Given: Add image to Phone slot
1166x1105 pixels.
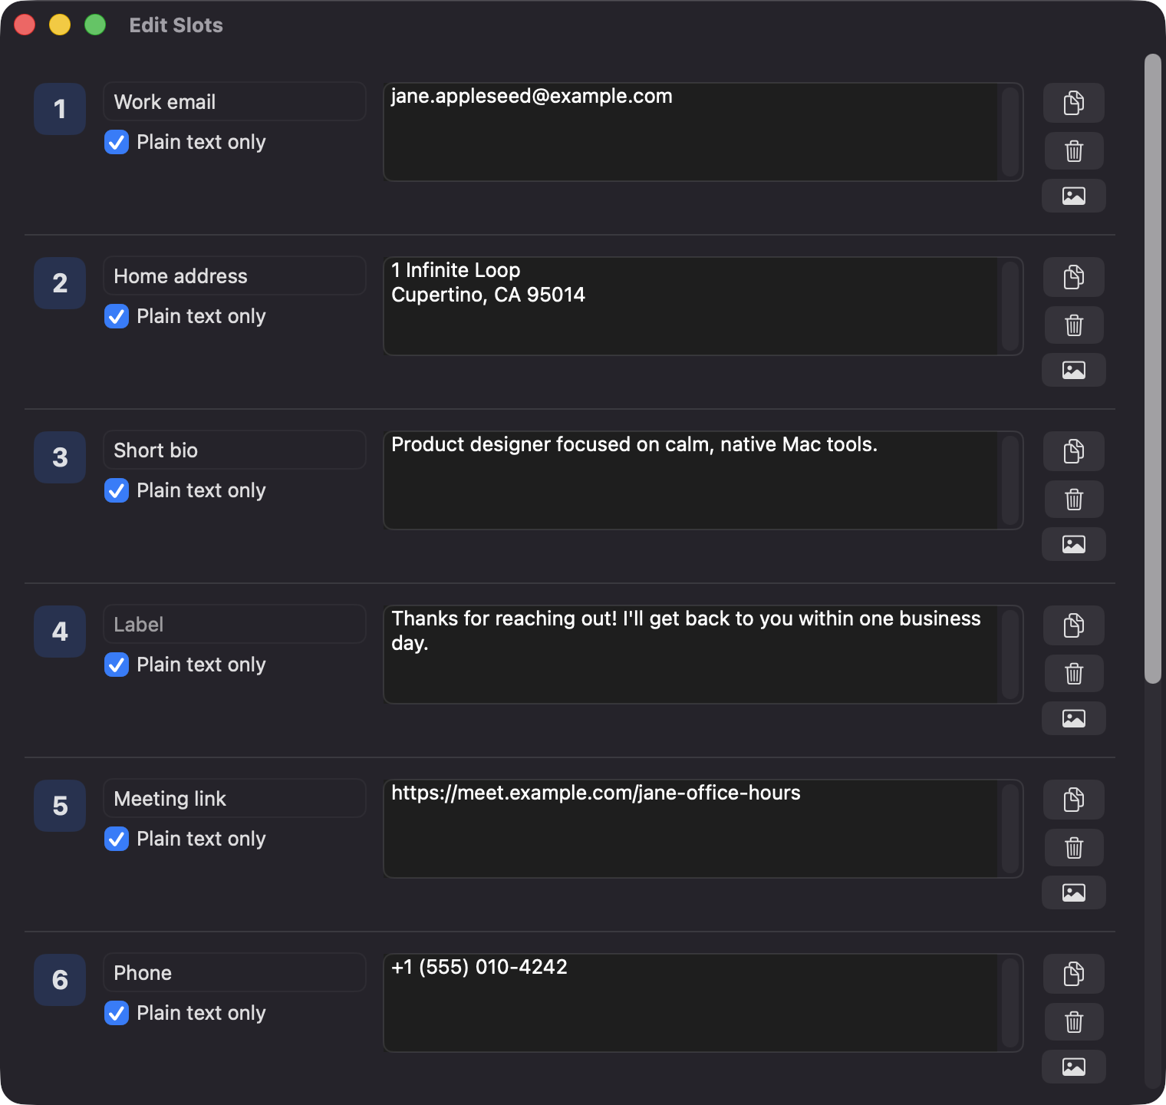Looking at the screenshot, I should click(1074, 1067).
